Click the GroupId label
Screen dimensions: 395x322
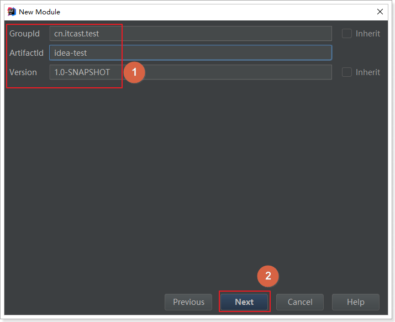[x=24, y=34]
